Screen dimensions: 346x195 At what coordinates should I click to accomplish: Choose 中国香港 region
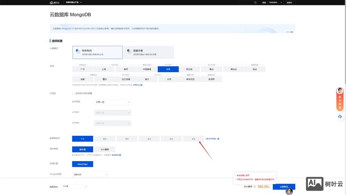(147, 69)
